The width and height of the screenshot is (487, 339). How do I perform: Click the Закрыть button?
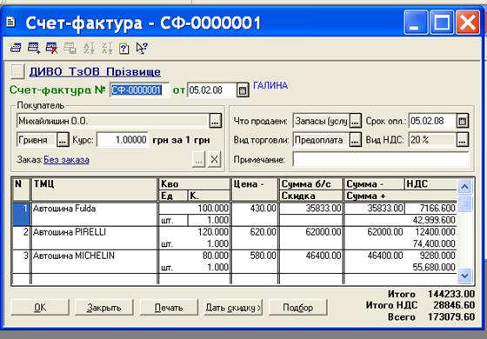tap(104, 308)
